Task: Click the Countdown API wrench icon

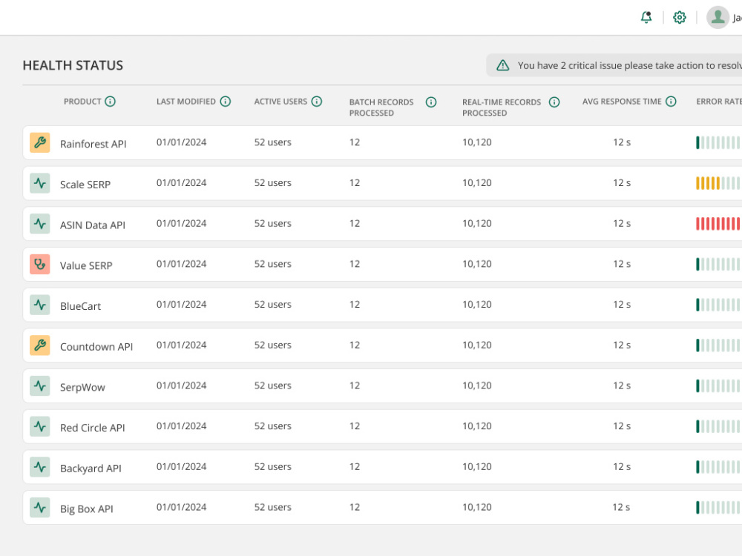Action: tap(40, 345)
